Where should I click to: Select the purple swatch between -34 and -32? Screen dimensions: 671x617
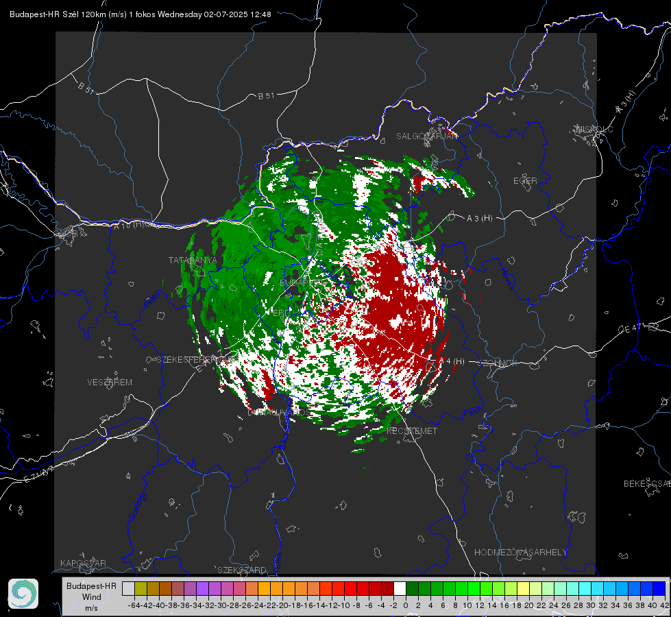(x=202, y=589)
